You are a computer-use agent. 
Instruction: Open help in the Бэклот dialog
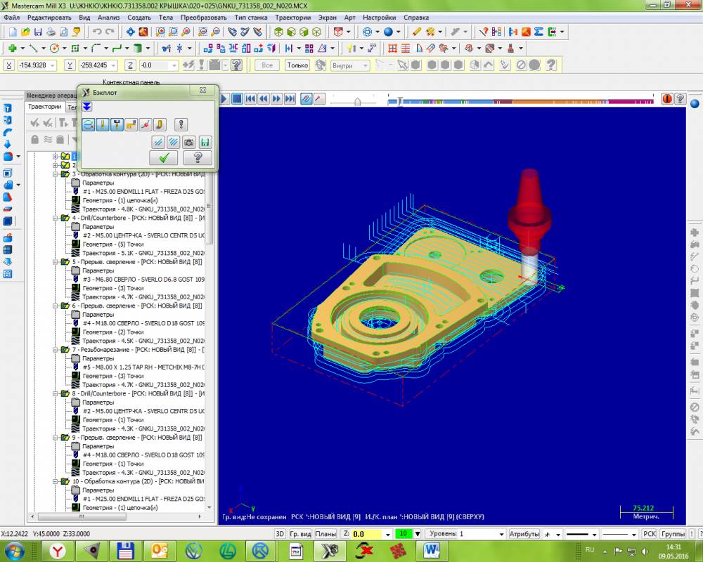pyautogui.click(x=198, y=158)
